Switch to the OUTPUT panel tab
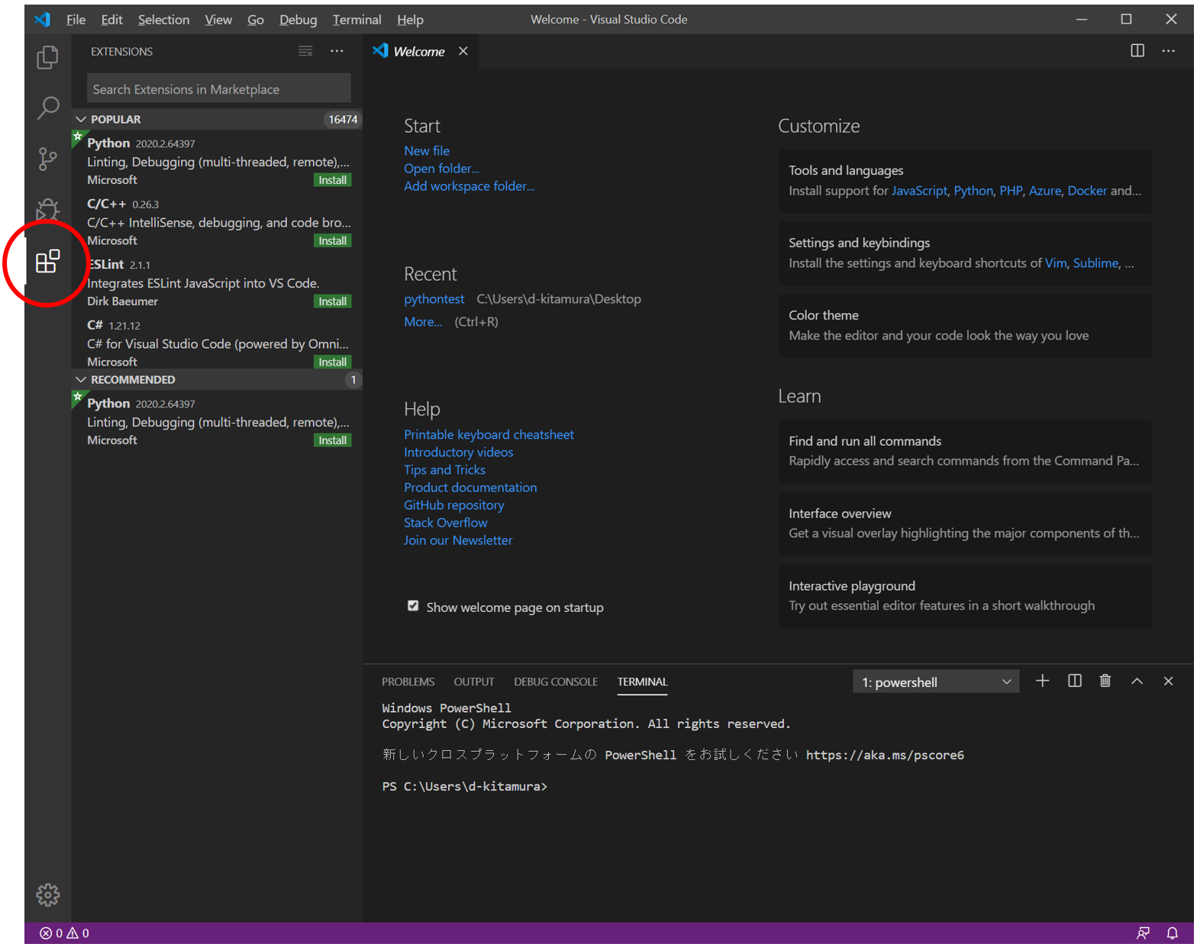Viewport: 1197px width, 947px height. click(474, 681)
